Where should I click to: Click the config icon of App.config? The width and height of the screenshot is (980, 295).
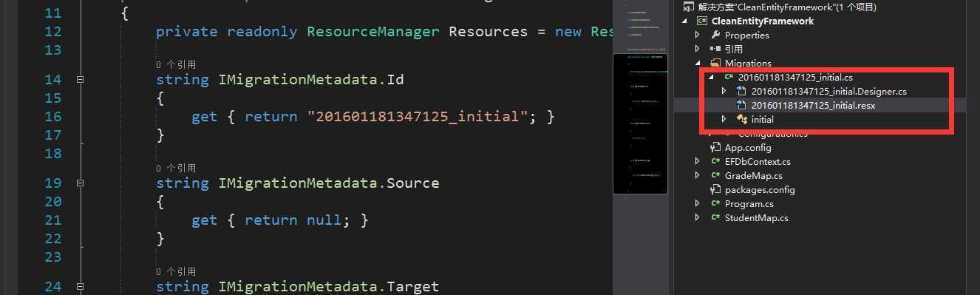(x=715, y=147)
